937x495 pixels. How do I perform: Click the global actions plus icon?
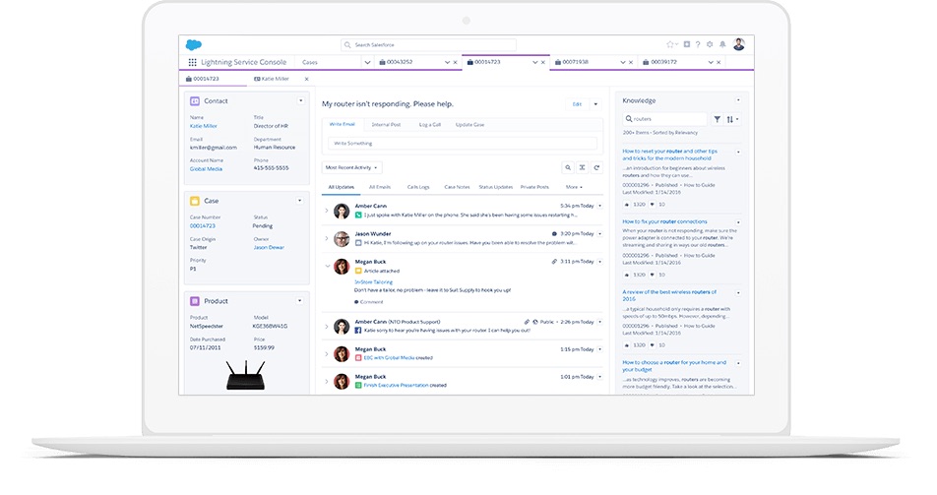pyautogui.click(x=687, y=44)
